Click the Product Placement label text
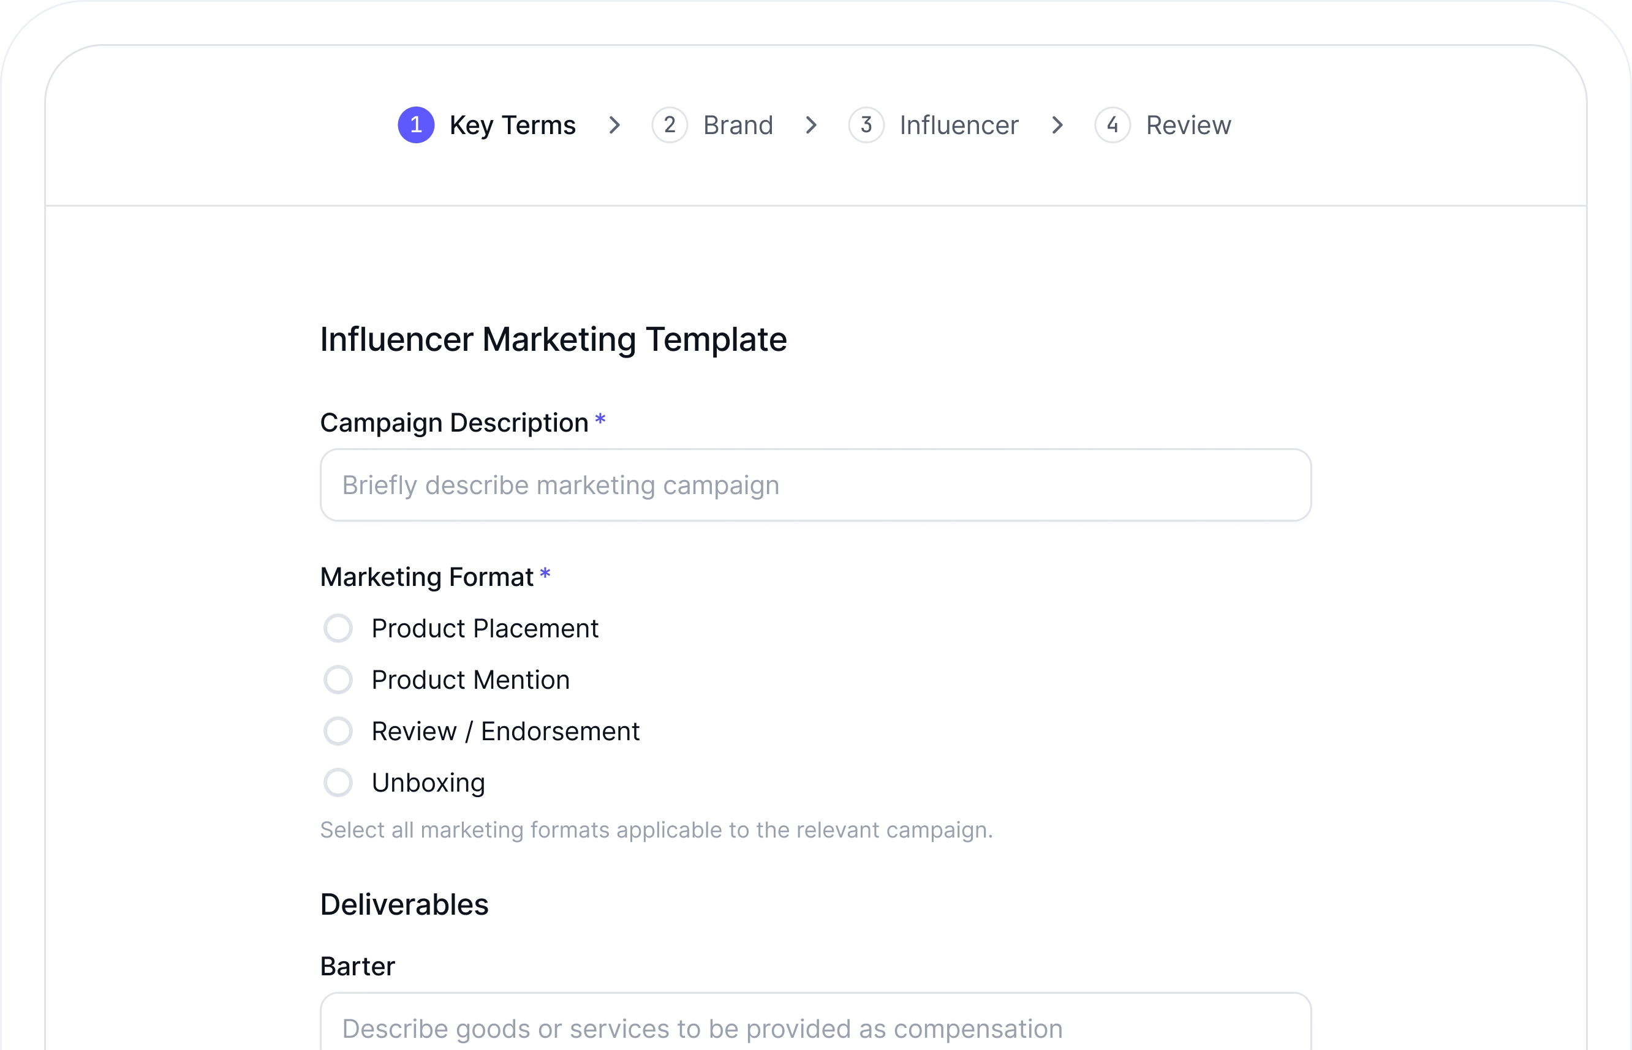Image resolution: width=1632 pixels, height=1050 pixels. pos(485,628)
